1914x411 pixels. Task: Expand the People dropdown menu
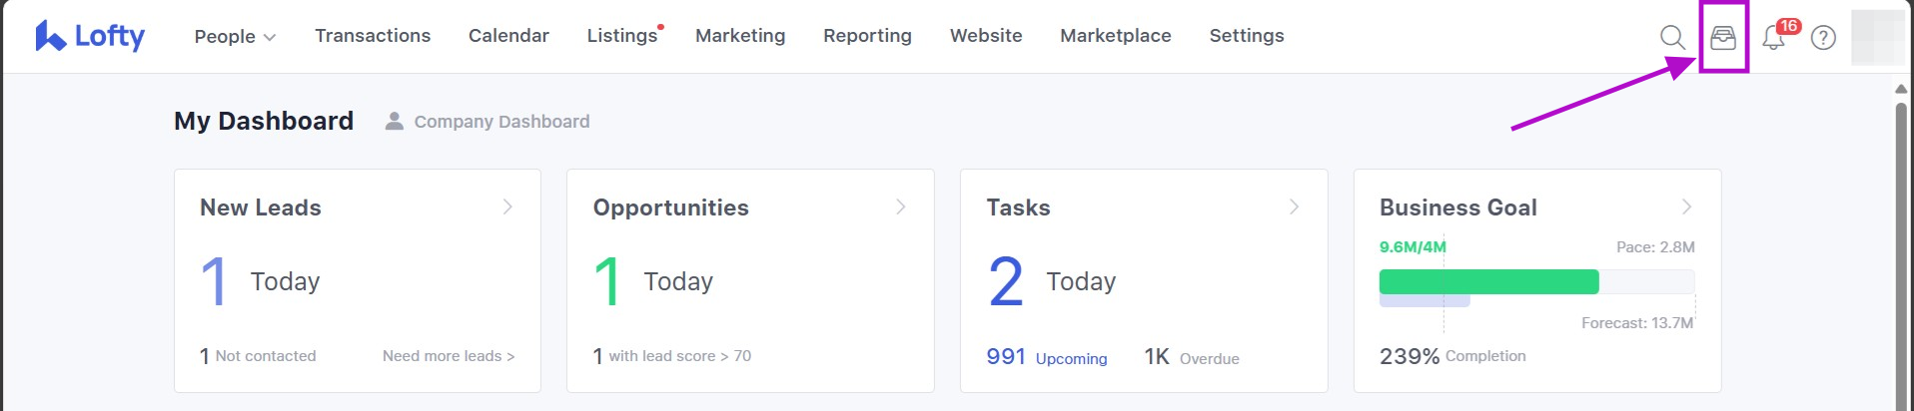(235, 36)
